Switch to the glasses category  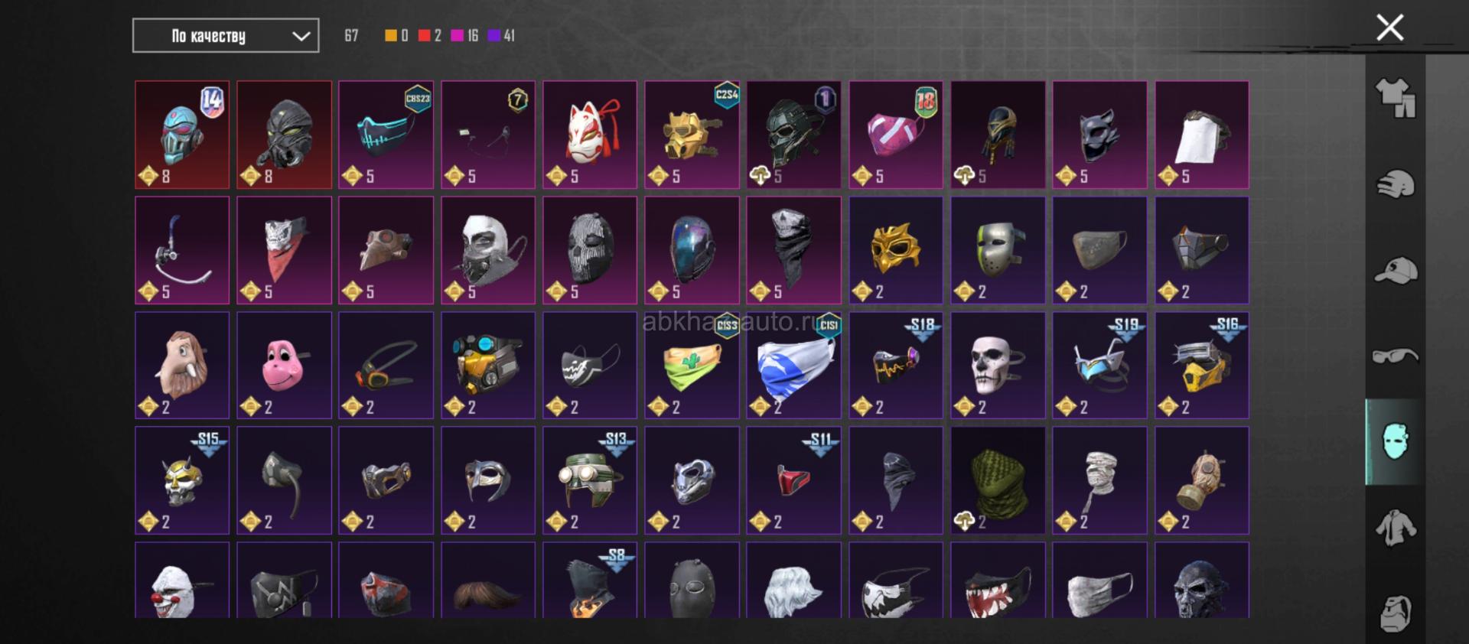tap(1395, 356)
